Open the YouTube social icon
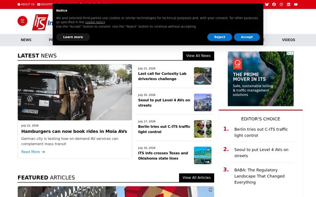Image resolution: width=316 pixels, height=197 pixels. click(x=296, y=4)
